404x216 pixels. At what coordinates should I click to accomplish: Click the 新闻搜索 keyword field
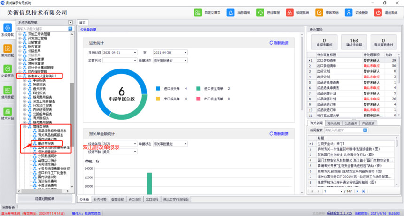point(343,130)
